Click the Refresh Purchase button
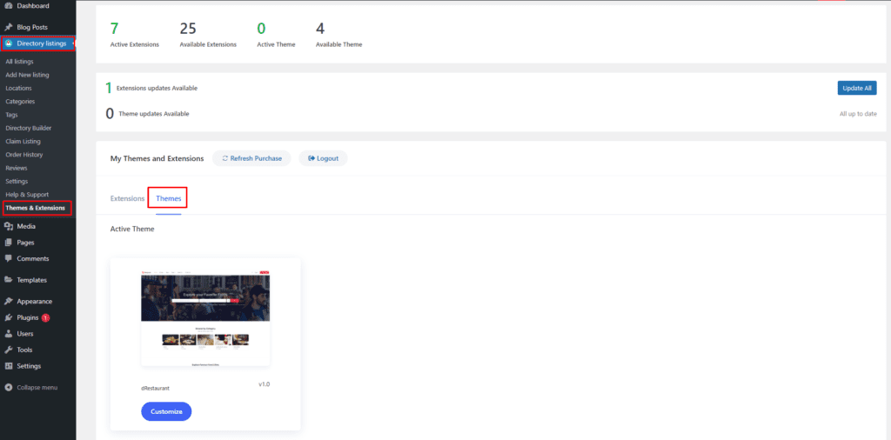 point(251,158)
